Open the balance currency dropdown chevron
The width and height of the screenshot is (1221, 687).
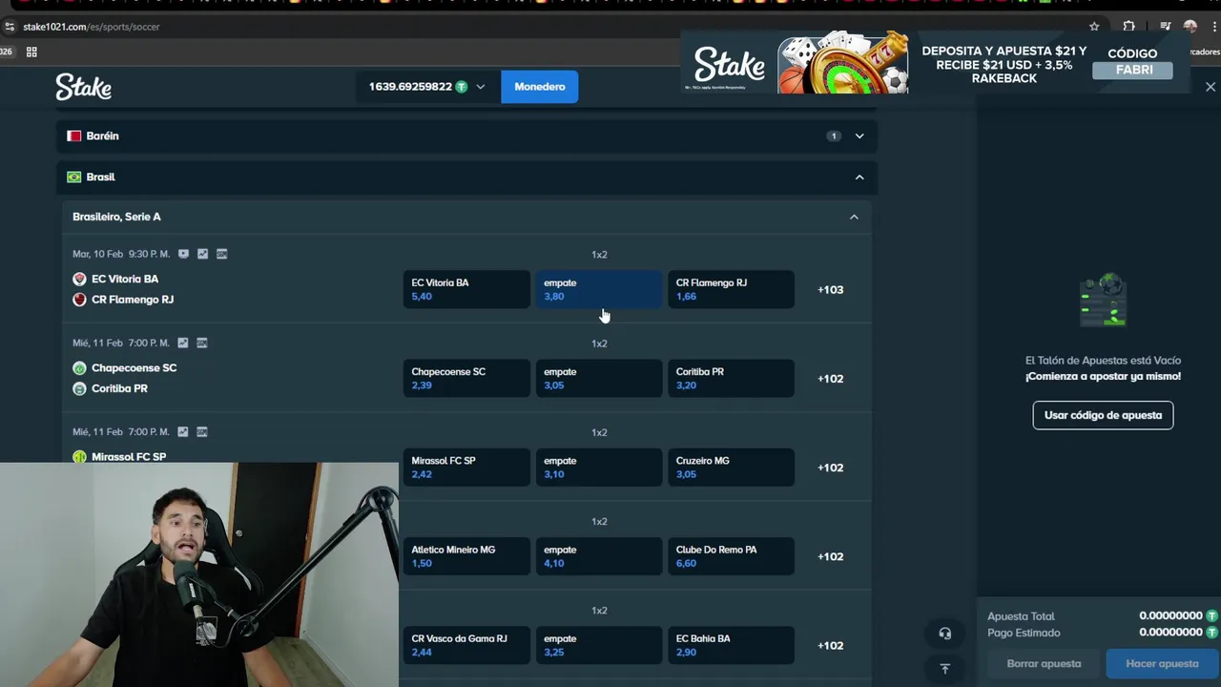[481, 87]
